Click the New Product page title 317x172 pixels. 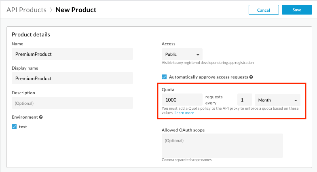76,10
